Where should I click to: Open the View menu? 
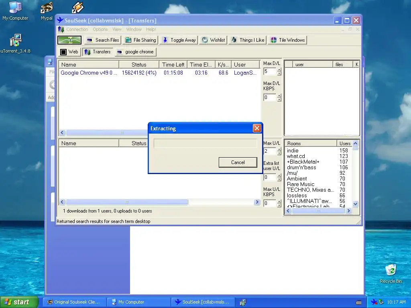click(x=117, y=29)
